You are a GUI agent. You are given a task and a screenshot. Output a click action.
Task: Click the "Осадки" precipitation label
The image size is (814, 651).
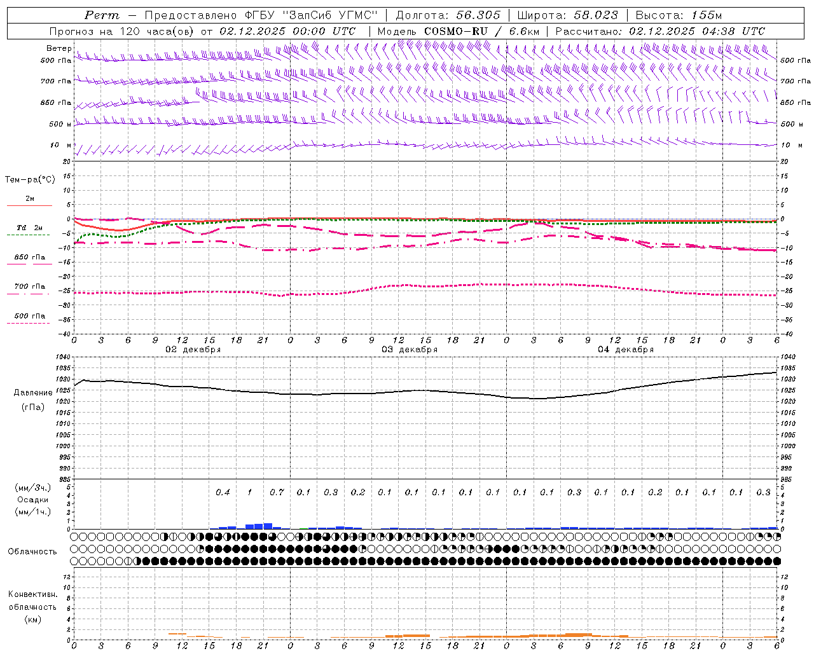(x=33, y=500)
